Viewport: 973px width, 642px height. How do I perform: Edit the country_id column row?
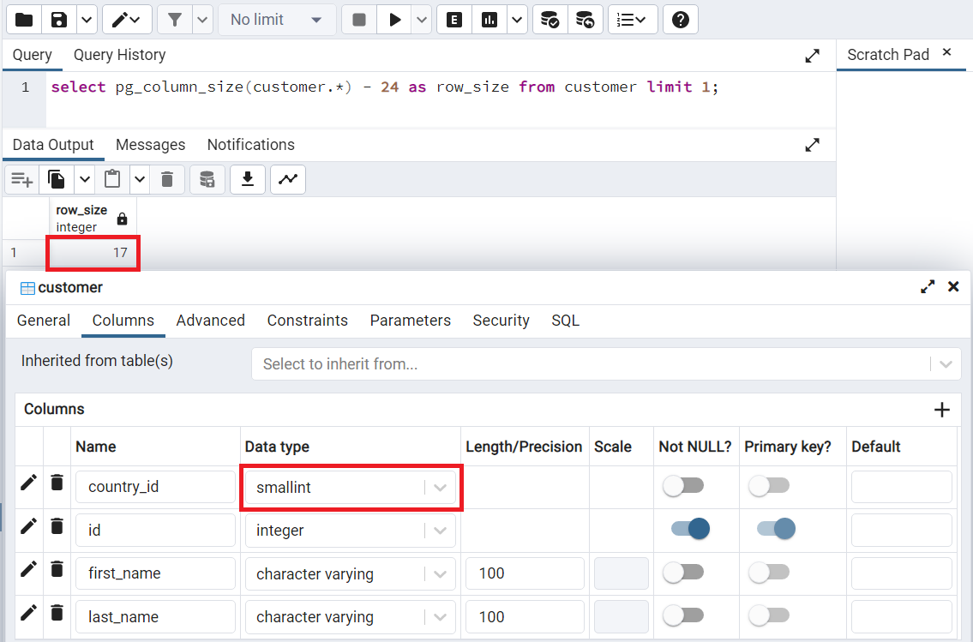(x=28, y=483)
